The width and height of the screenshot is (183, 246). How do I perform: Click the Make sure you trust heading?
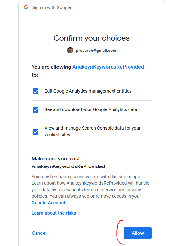pyautogui.click(x=68, y=162)
